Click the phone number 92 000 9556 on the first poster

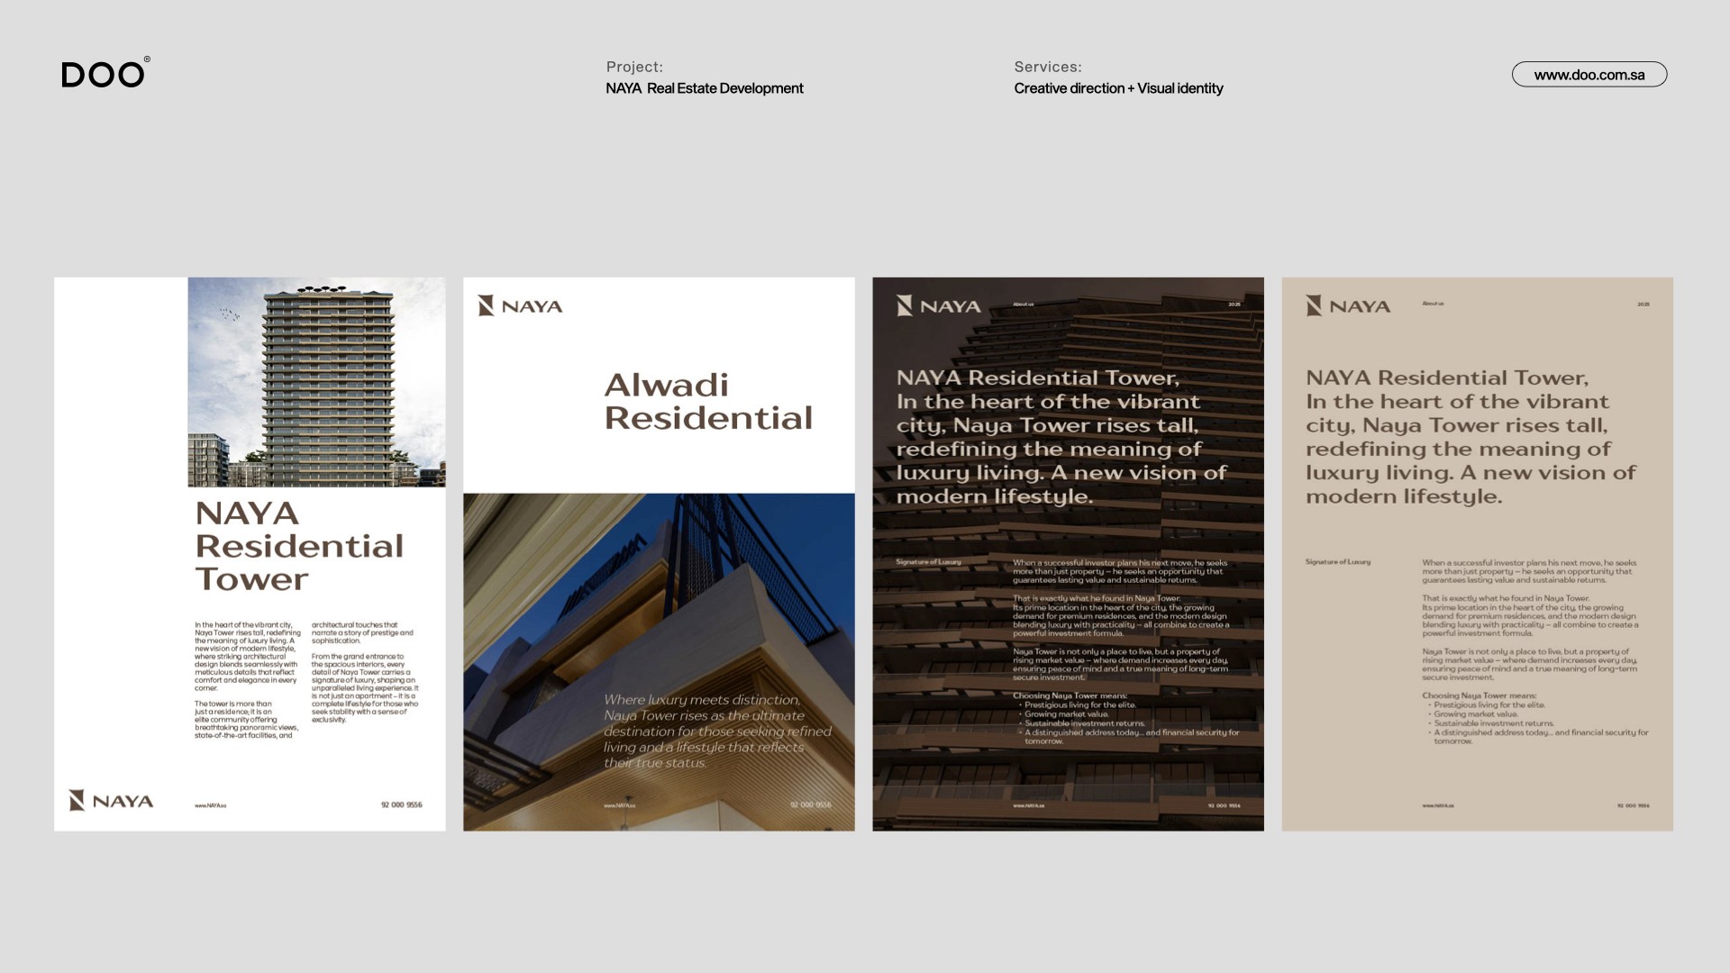401,805
